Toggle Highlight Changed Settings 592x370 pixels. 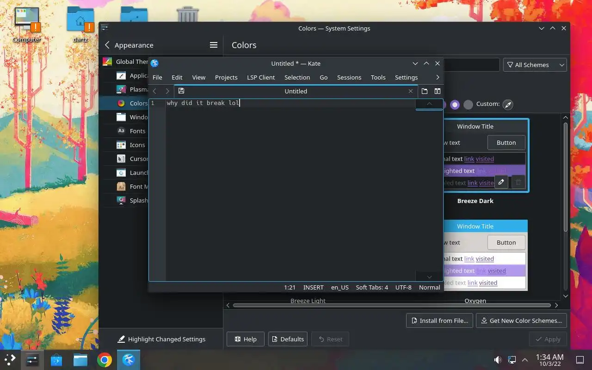(x=161, y=339)
